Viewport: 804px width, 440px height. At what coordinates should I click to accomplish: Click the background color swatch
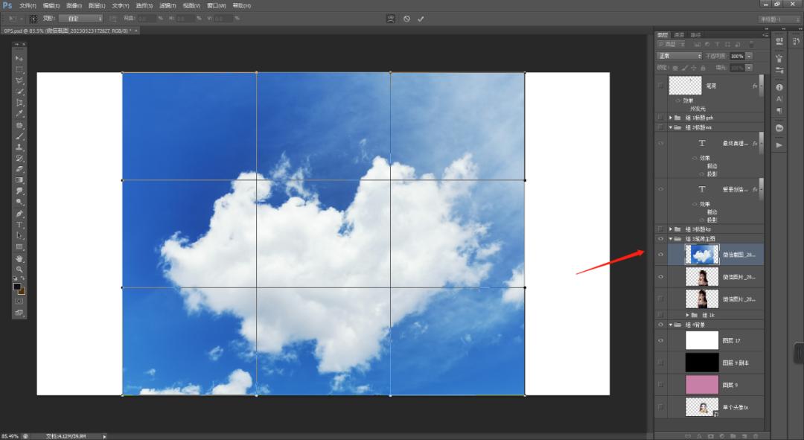tap(22, 291)
